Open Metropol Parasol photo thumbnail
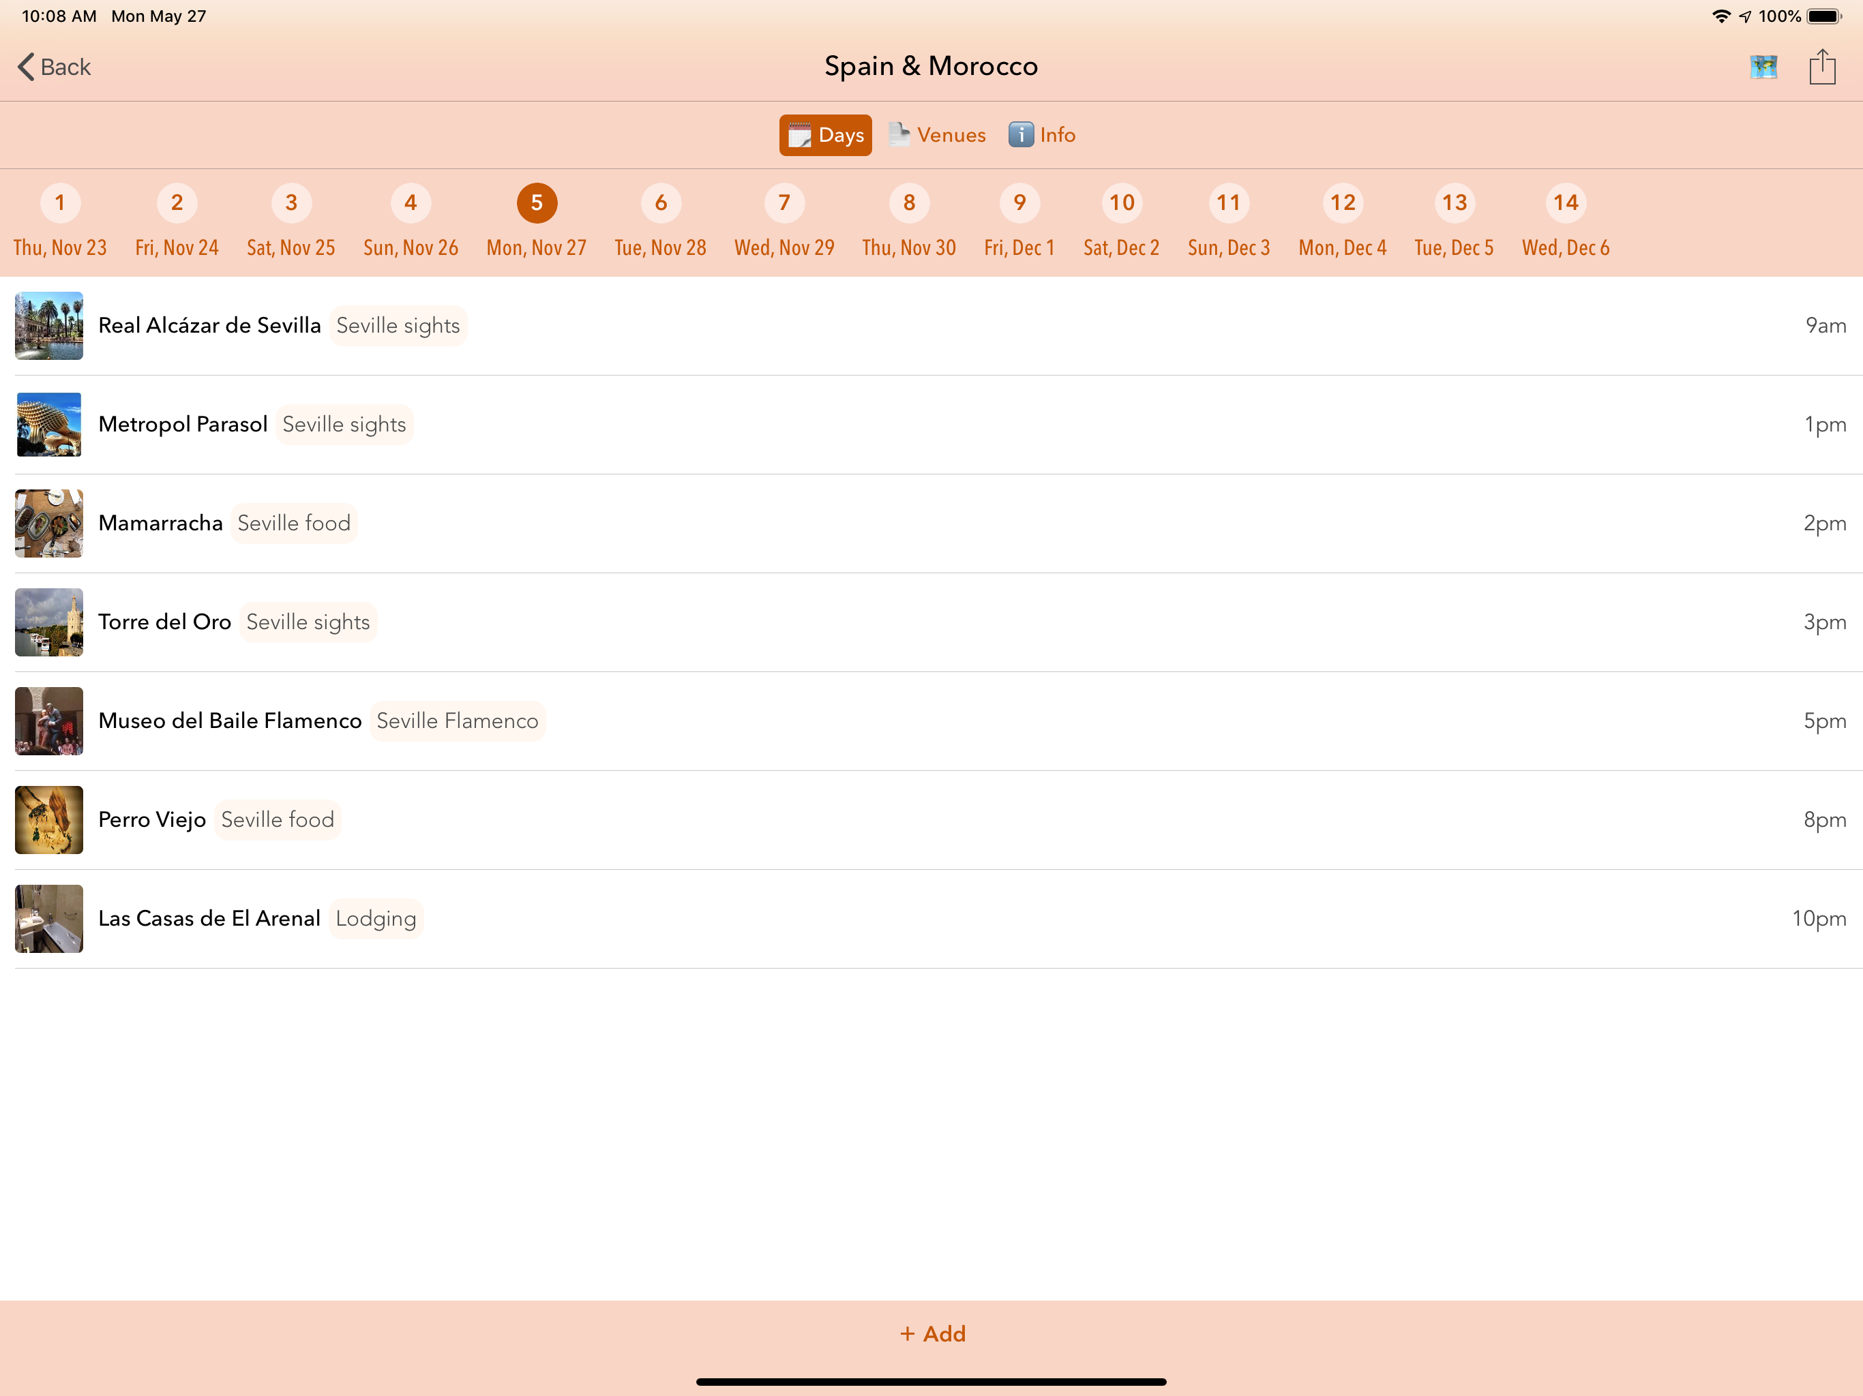Image resolution: width=1863 pixels, height=1396 pixels. pyautogui.click(x=49, y=425)
